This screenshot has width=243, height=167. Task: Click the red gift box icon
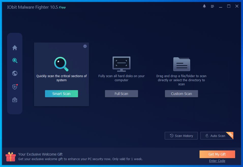pos(10,157)
